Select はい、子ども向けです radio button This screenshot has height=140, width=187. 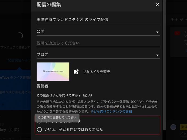click(40, 121)
